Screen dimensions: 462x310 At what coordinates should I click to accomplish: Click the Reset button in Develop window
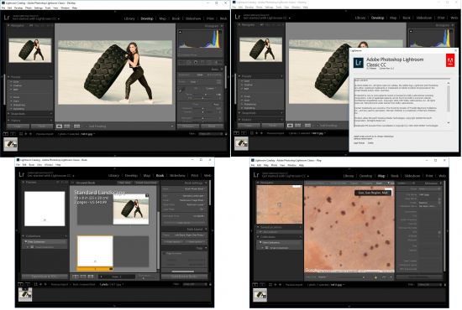click(212, 127)
